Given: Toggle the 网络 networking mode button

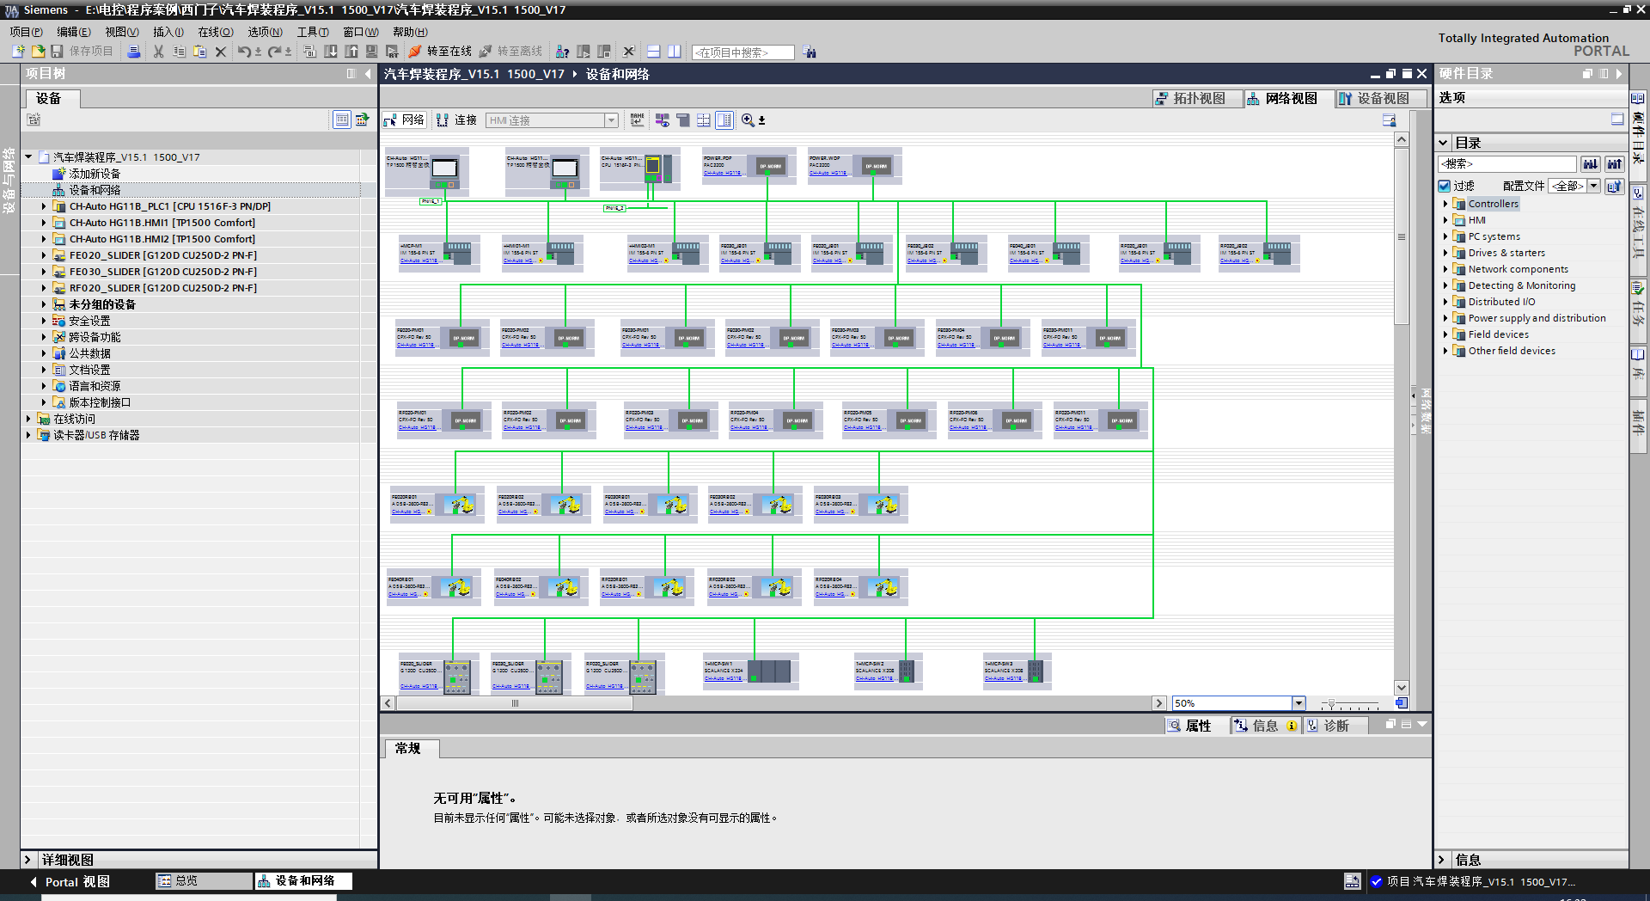Looking at the screenshot, I should [404, 120].
